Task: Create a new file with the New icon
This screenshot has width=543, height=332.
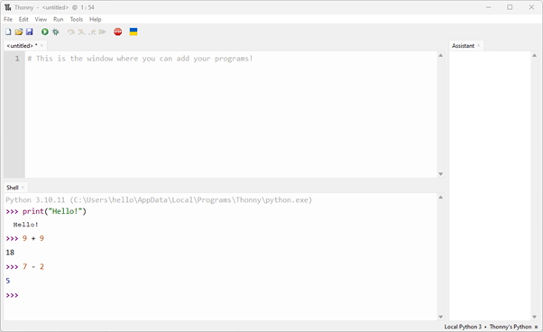Action: click(8, 32)
